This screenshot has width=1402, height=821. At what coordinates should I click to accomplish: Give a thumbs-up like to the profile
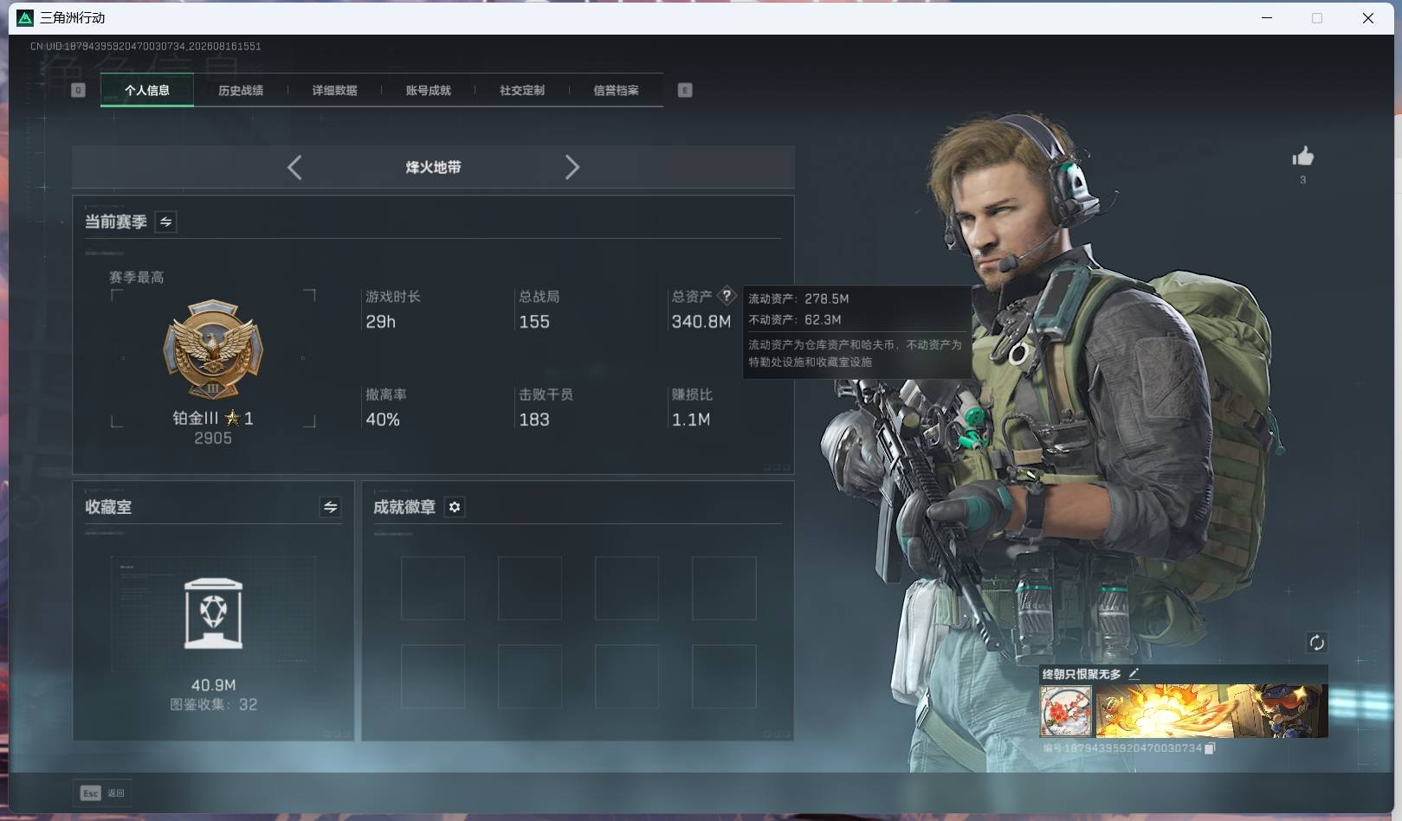(x=1302, y=156)
